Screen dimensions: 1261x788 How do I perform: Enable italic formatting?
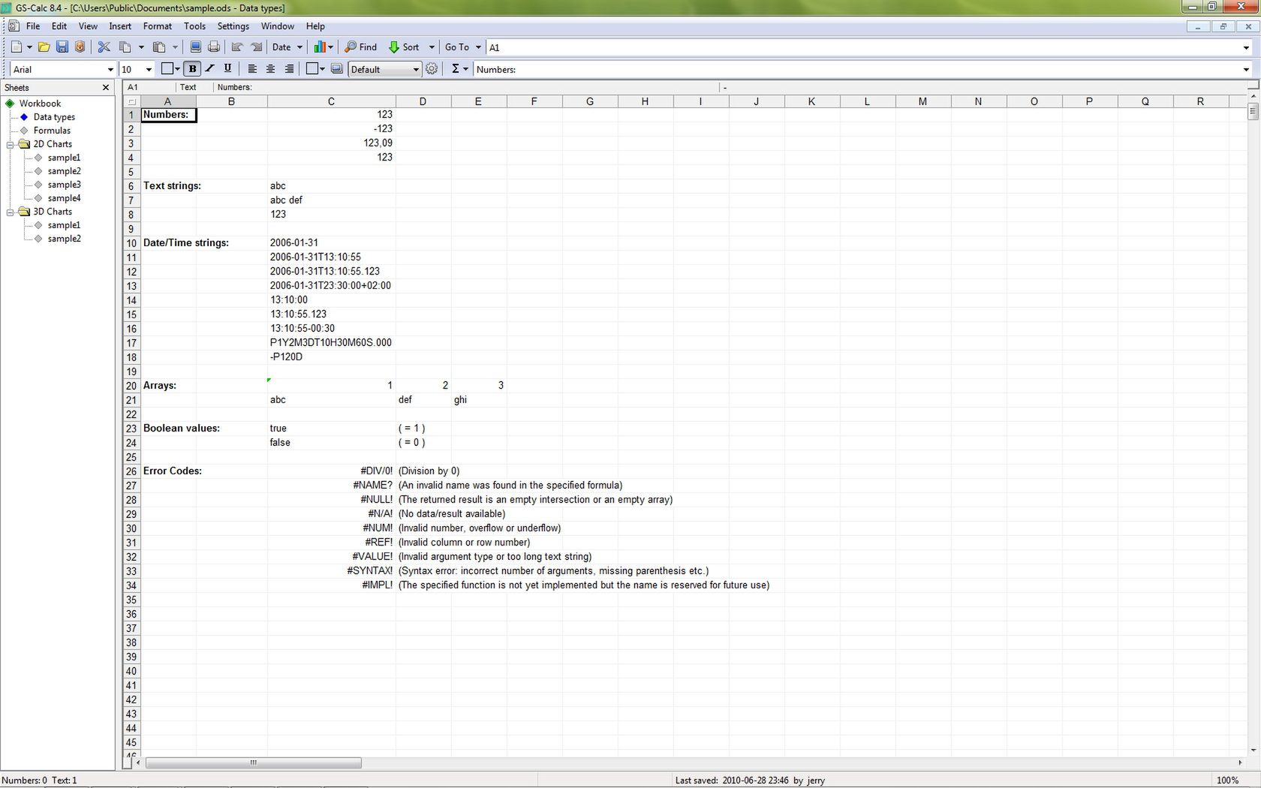210,68
